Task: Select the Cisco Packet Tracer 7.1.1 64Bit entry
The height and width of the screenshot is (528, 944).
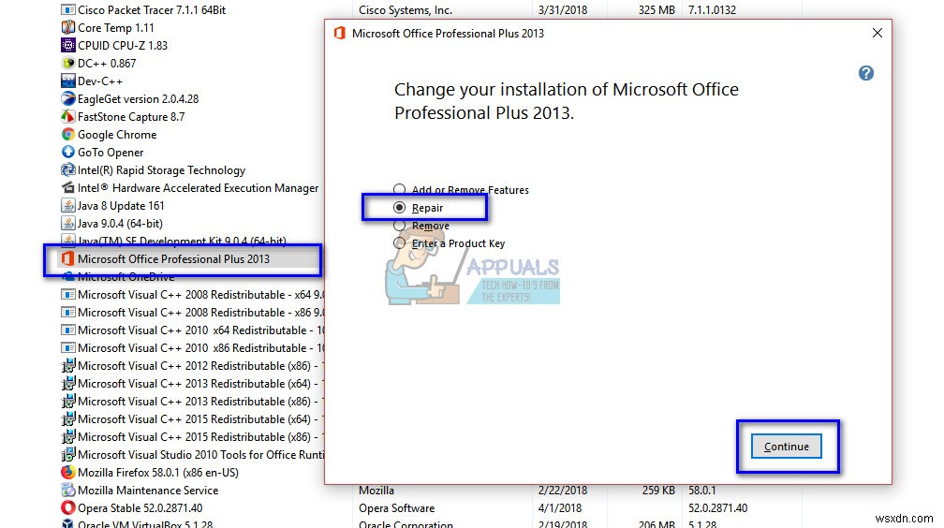Action: 152,10
